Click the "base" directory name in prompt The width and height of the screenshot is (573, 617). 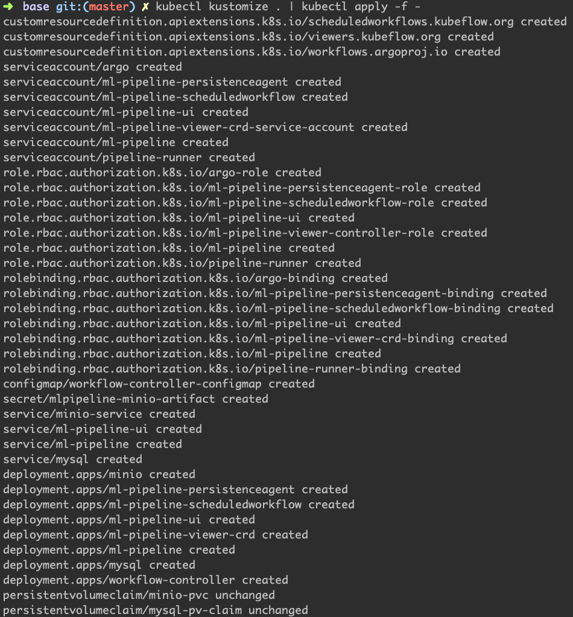(x=36, y=7)
